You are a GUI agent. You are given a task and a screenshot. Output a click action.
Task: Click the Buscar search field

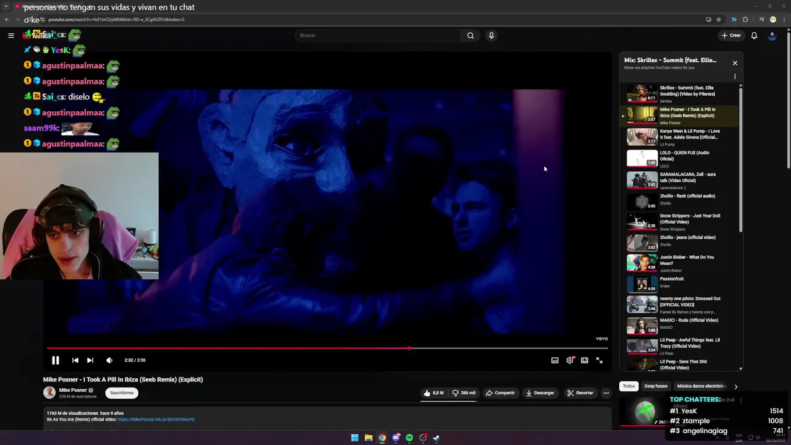pyautogui.click(x=378, y=35)
